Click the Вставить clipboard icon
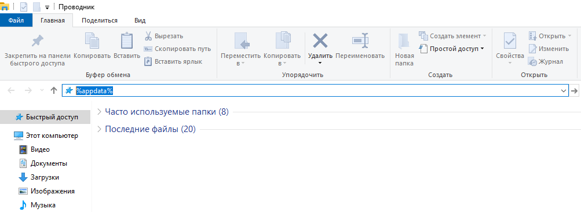The image size is (581, 212). pyautogui.click(x=127, y=41)
